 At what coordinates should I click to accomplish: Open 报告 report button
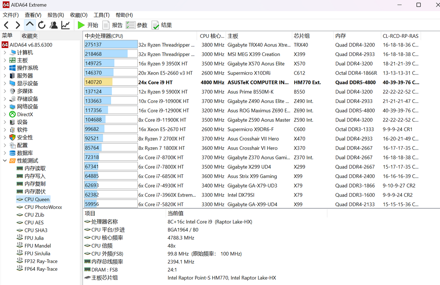(112, 25)
